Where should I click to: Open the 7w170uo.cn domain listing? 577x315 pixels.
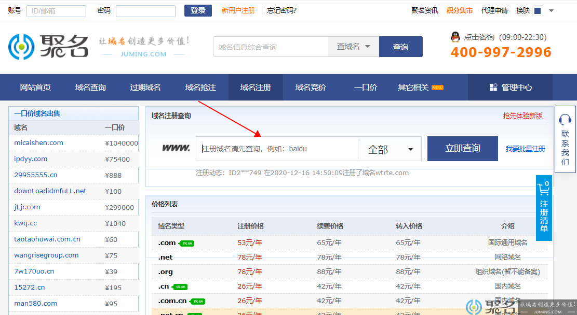tap(34, 271)
